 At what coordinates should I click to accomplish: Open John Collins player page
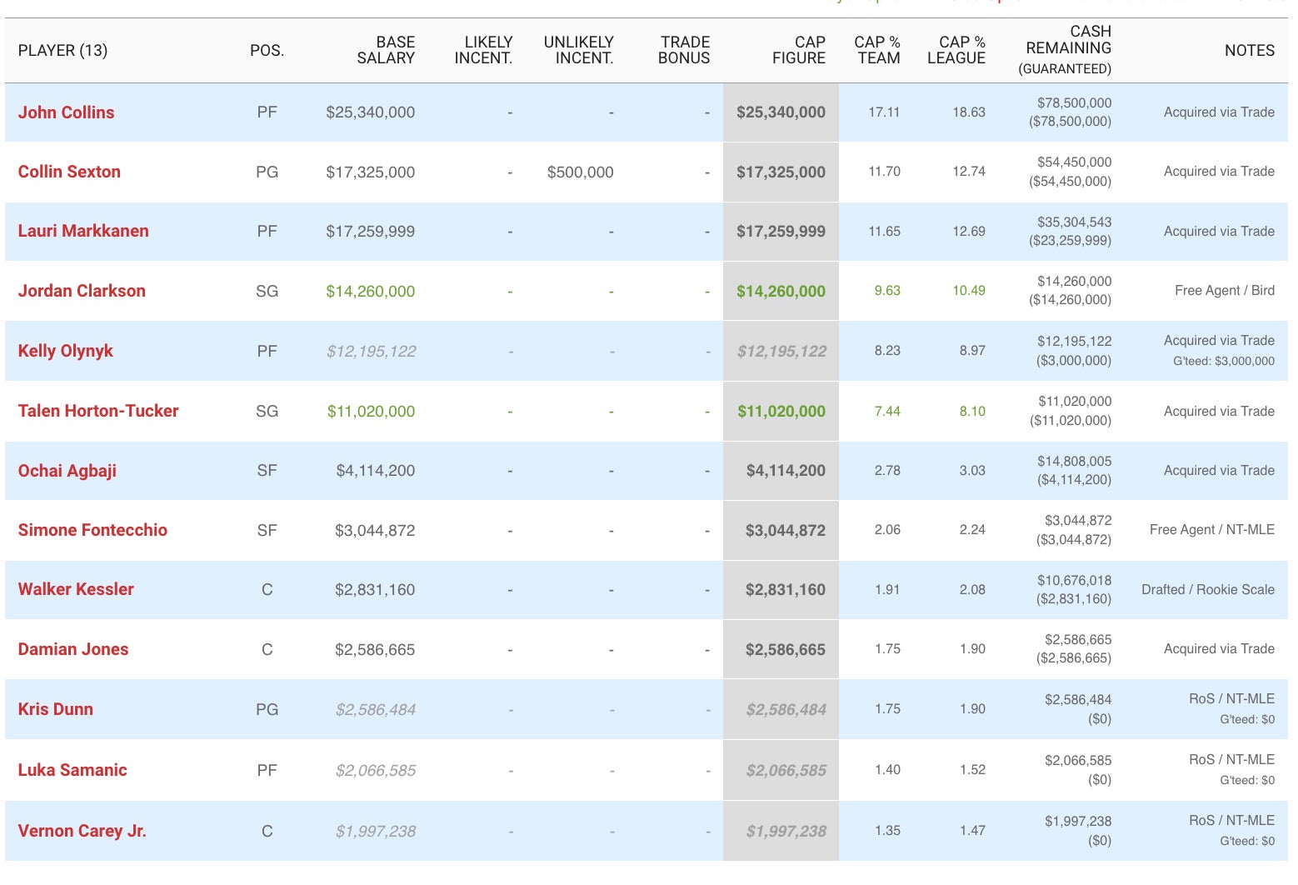pyautogui.click(x=66, y=112)
